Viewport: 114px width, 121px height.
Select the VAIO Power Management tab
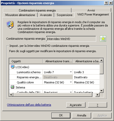(93, 14)
